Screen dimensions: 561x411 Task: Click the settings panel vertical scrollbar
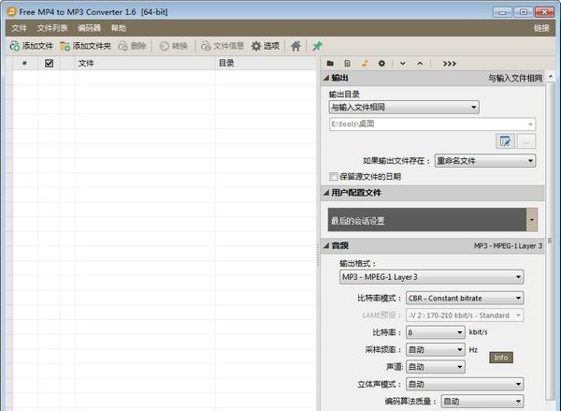pos(551,240)
